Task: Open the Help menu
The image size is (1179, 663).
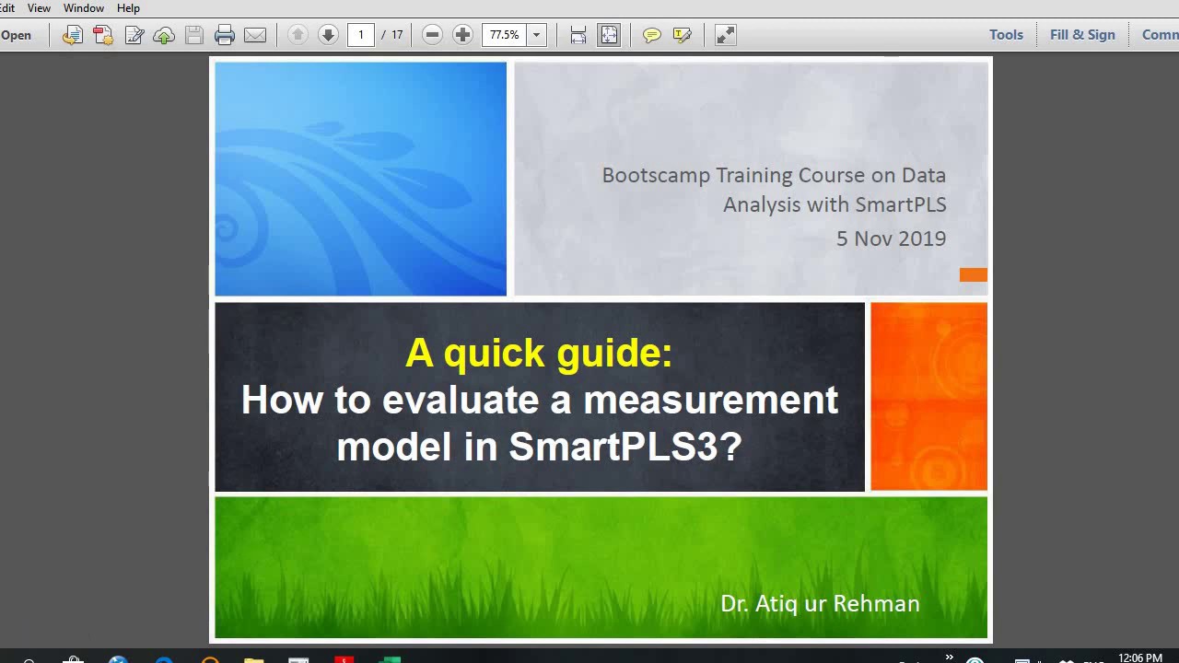Action: pyautogui.click(x=128, y=7)
